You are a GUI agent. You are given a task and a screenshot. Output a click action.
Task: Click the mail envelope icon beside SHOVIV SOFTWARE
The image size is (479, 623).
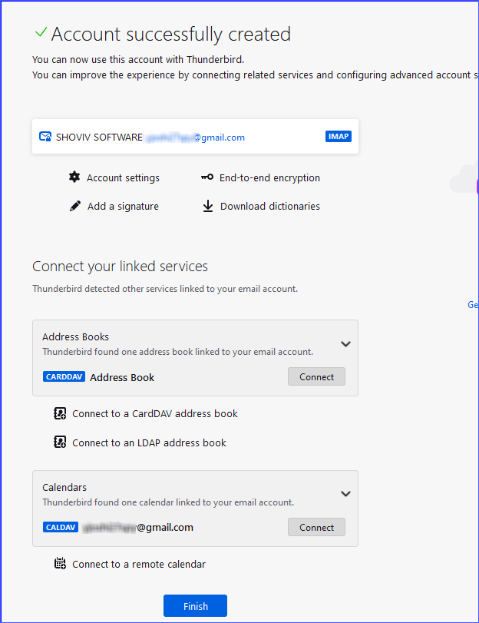coord(45,137)
